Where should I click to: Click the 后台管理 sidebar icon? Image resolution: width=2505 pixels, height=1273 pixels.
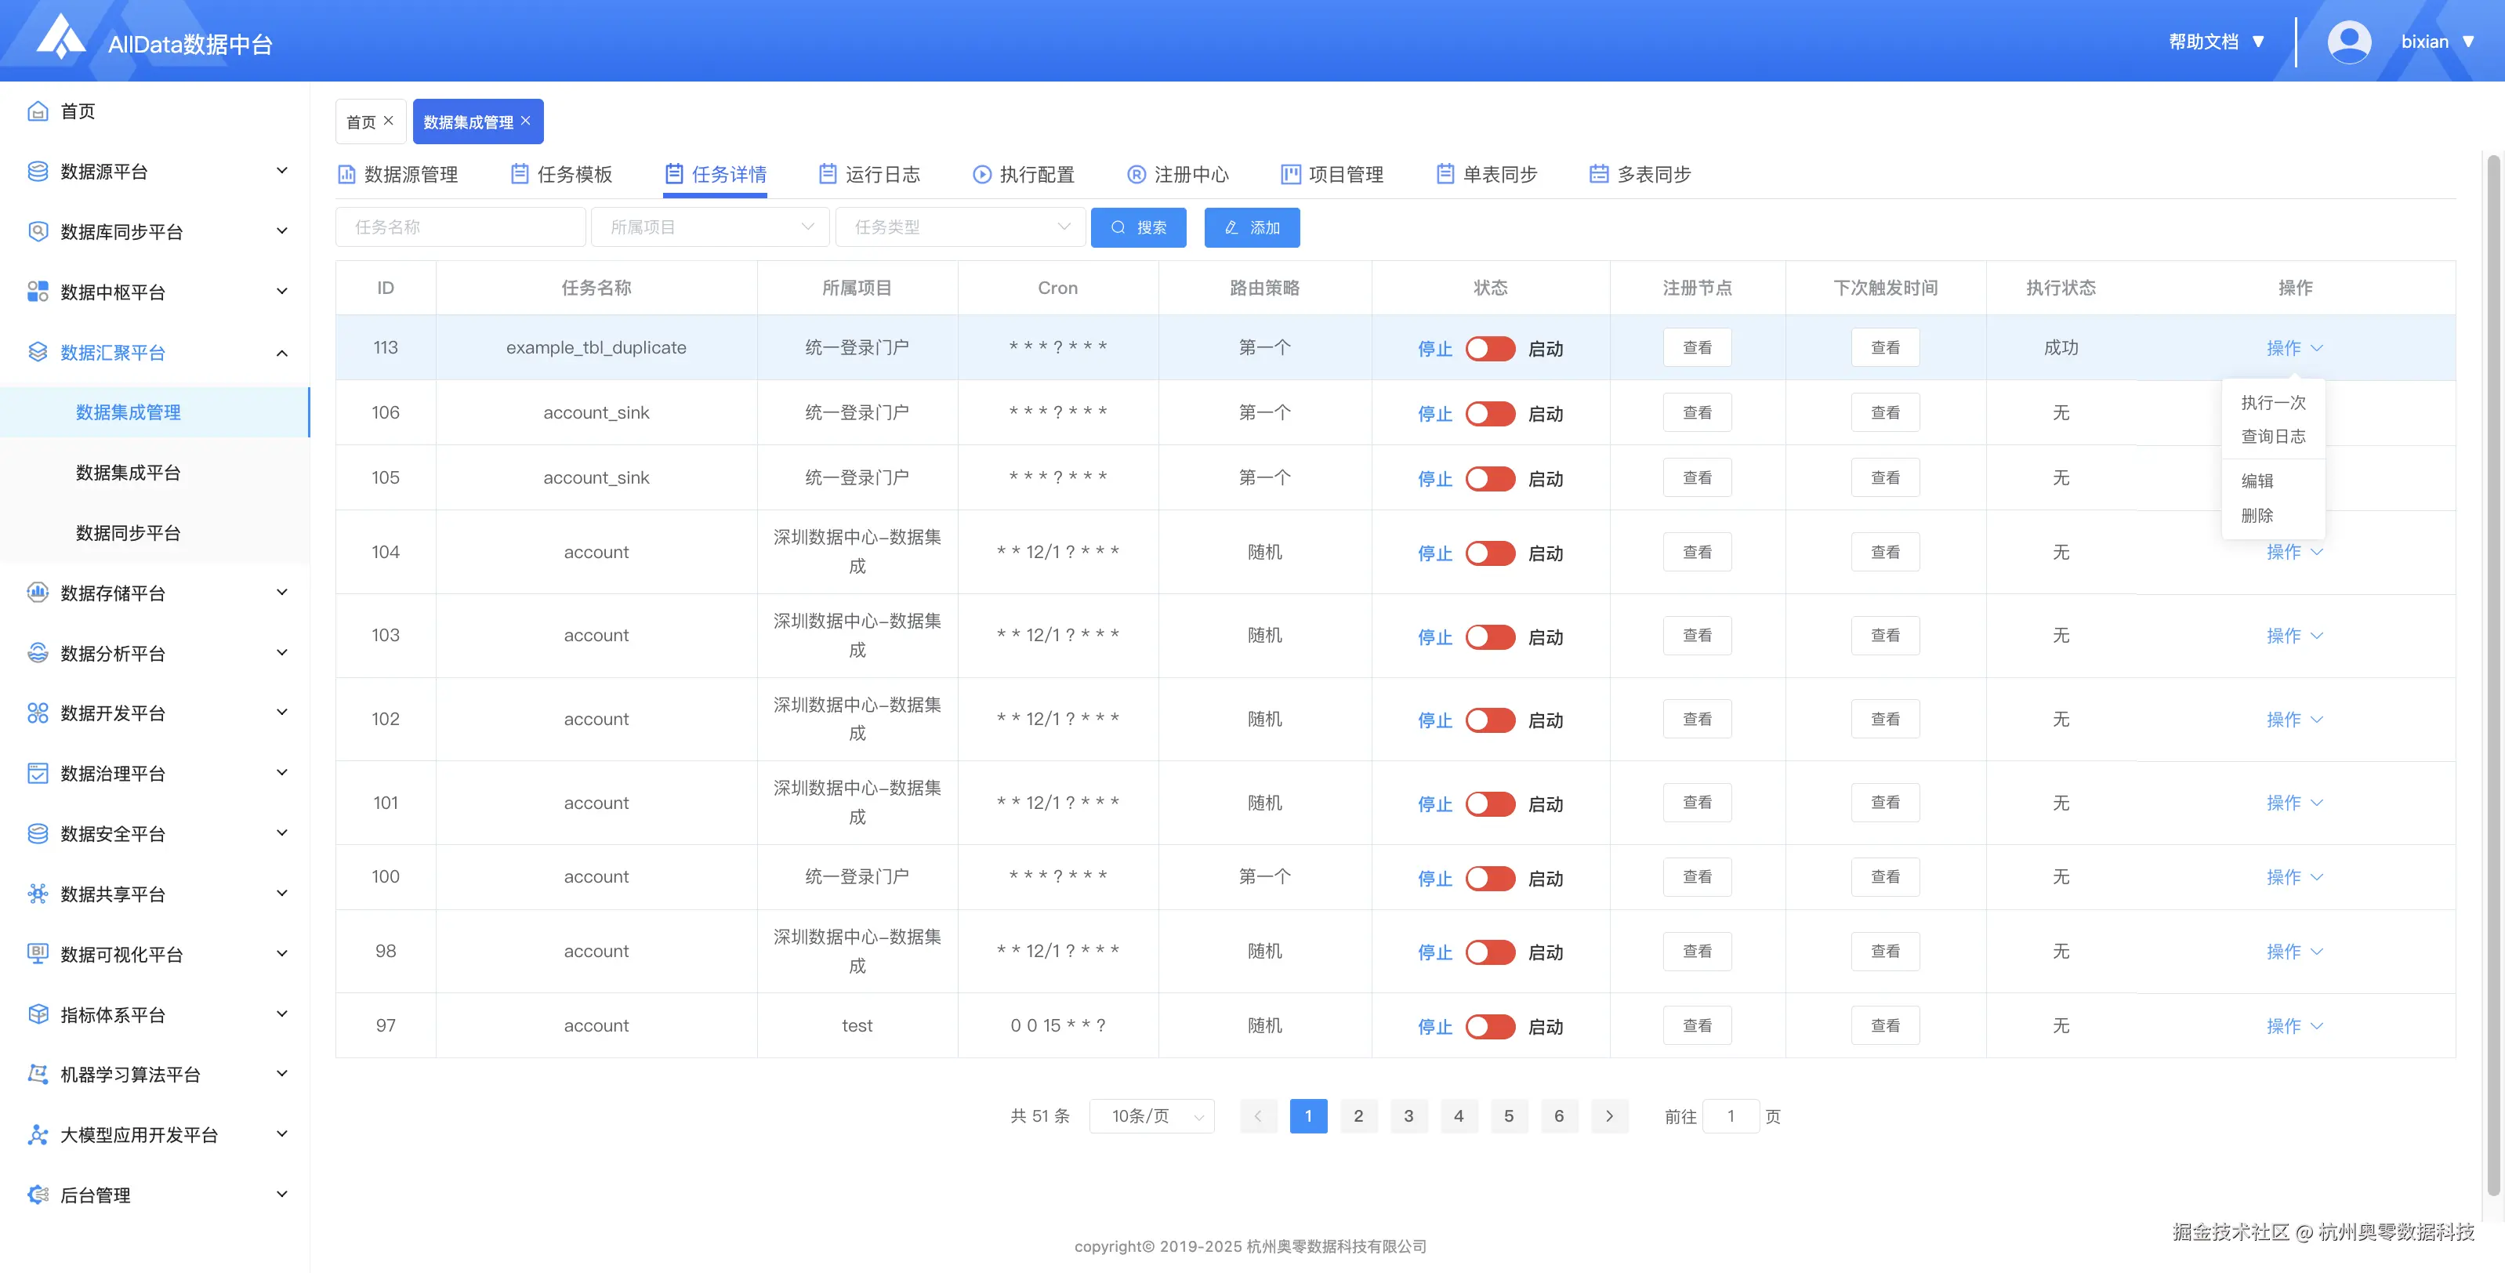tap(38, 1195)
